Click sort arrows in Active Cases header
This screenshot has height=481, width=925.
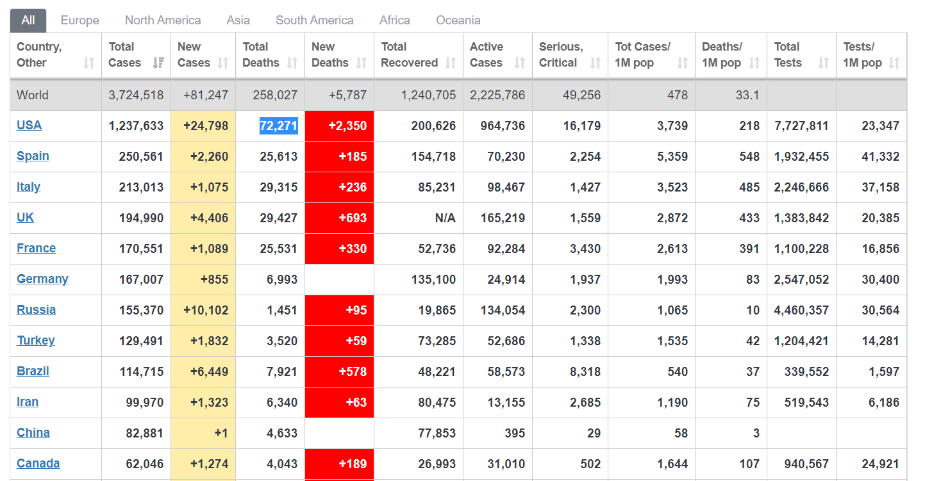[x=520, y=63]
